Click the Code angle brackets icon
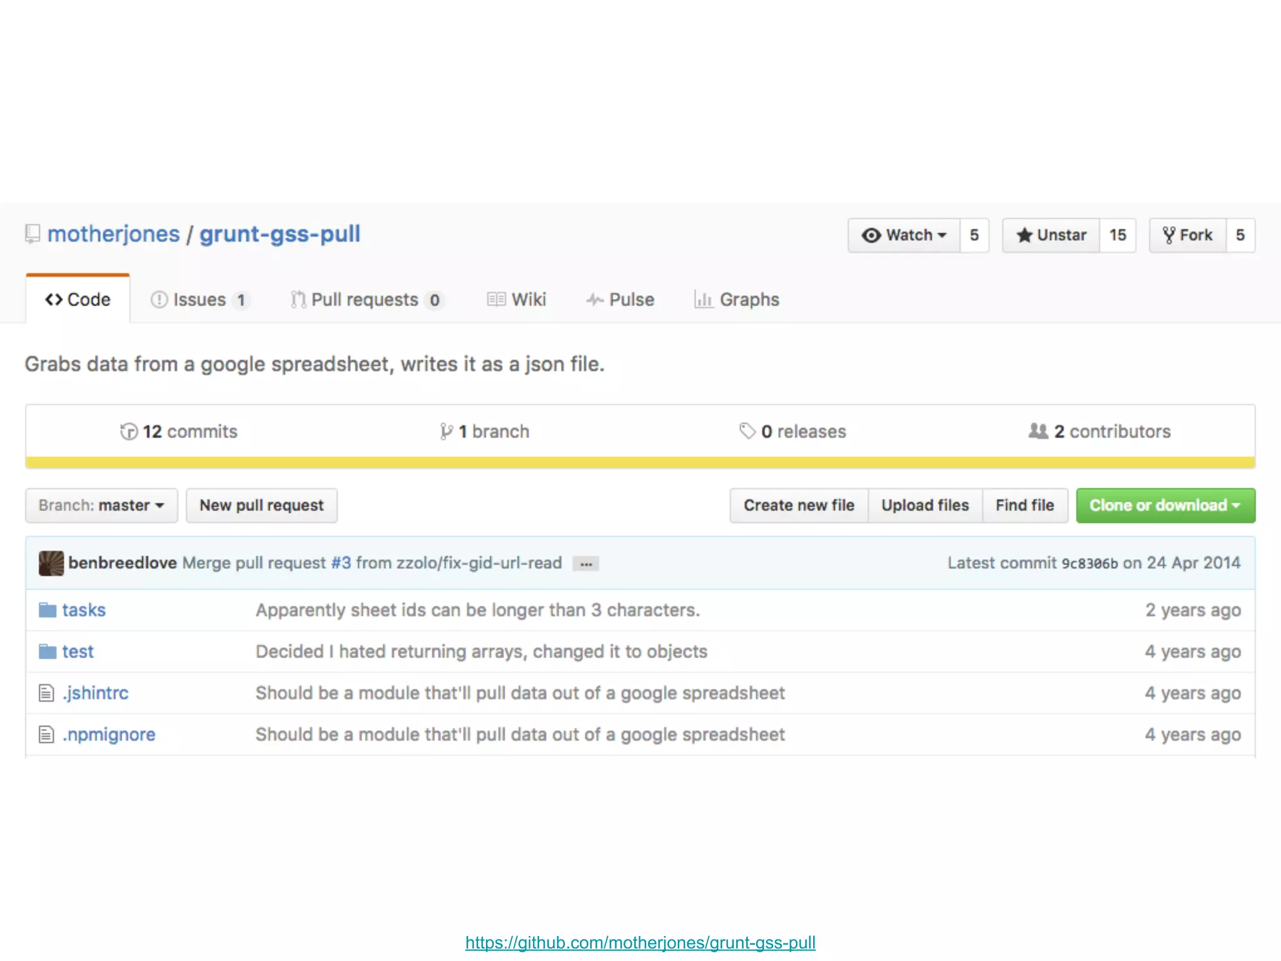 click(54, 300)
